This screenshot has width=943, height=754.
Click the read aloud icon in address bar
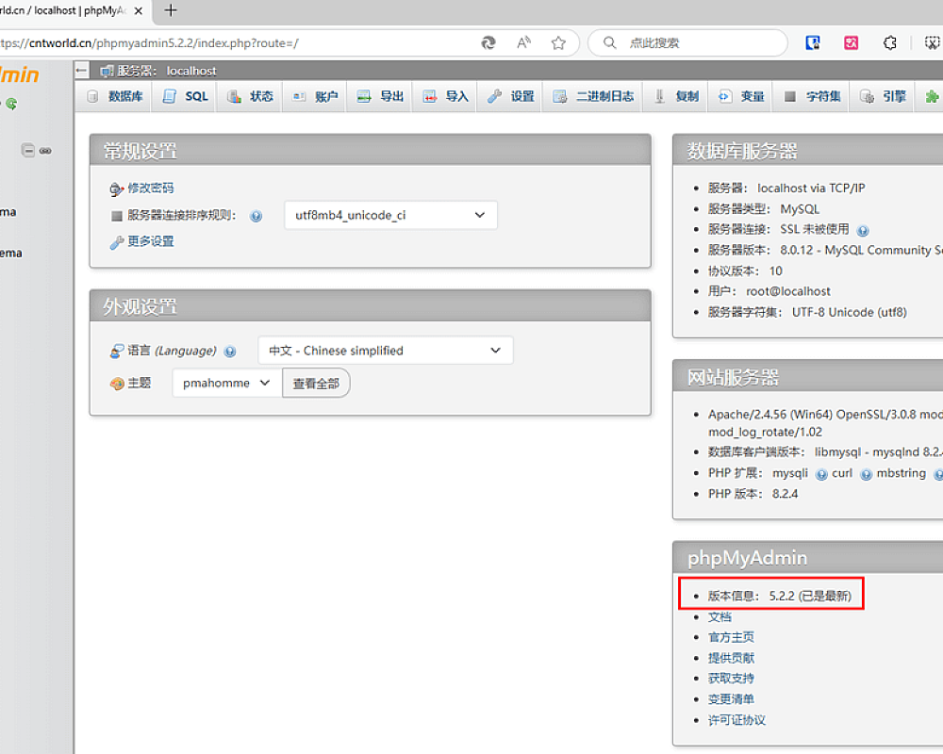[x=523, y=43]
